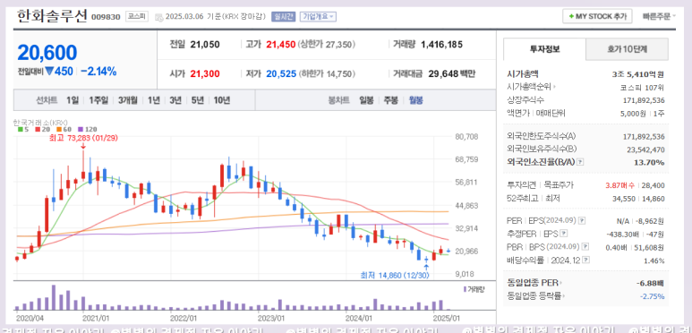692x333 pixels.
Task: Click the 시가 value 21,300
Action: point(205,73)
